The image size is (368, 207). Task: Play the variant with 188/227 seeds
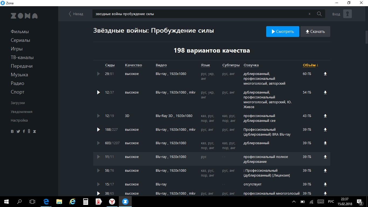[x=98, y=130]
